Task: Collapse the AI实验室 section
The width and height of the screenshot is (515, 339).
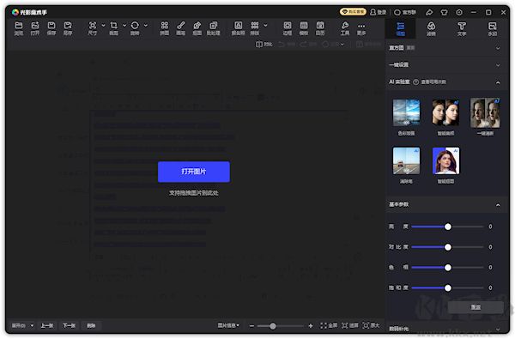Action: (498, 82)
